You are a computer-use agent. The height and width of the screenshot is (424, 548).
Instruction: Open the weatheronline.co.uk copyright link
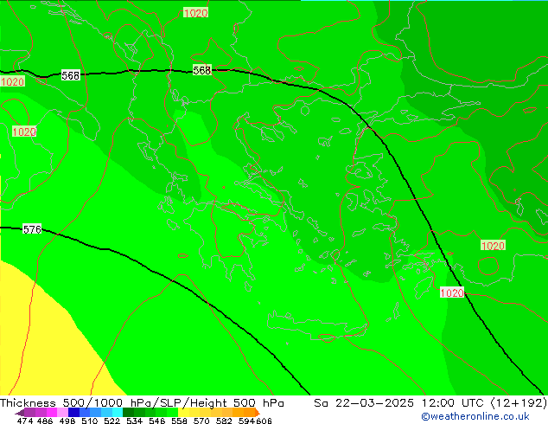[475, 416]
